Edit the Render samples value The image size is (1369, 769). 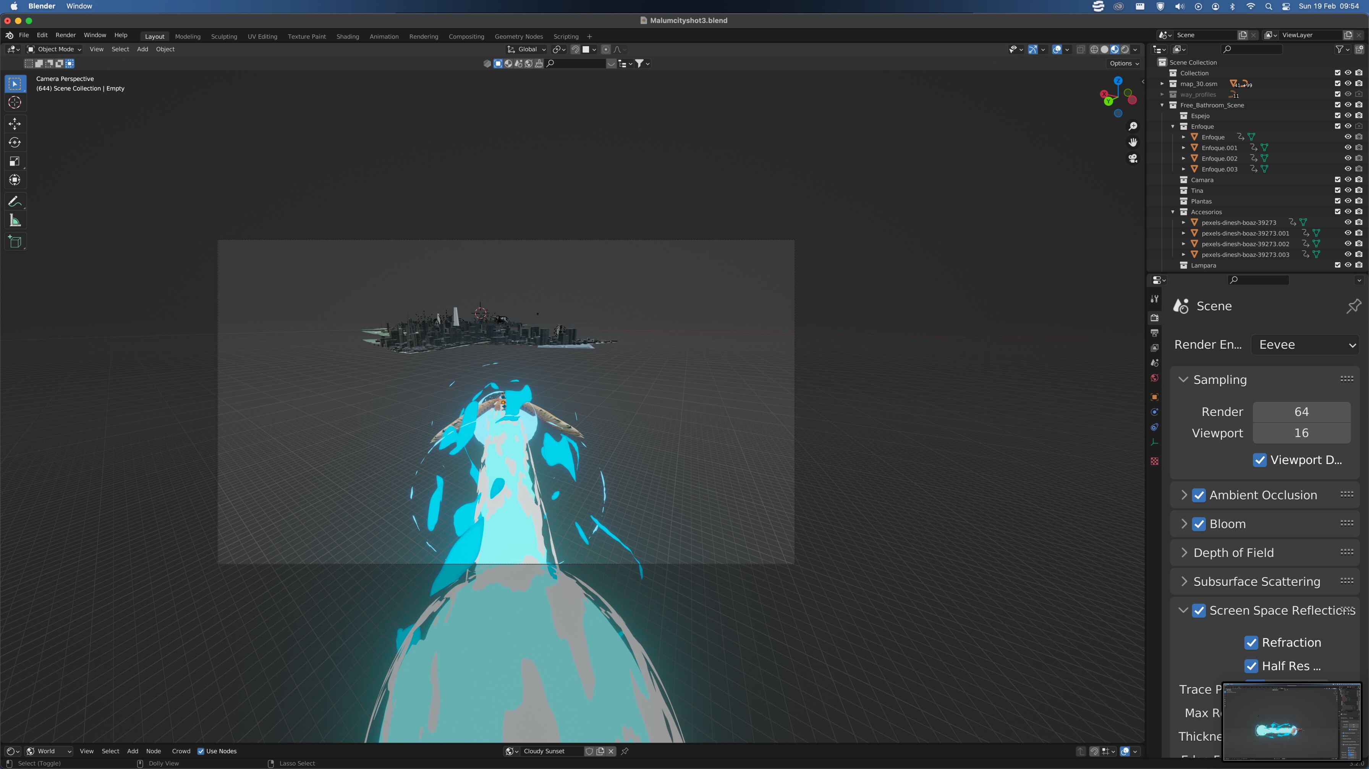(1301, 411)
